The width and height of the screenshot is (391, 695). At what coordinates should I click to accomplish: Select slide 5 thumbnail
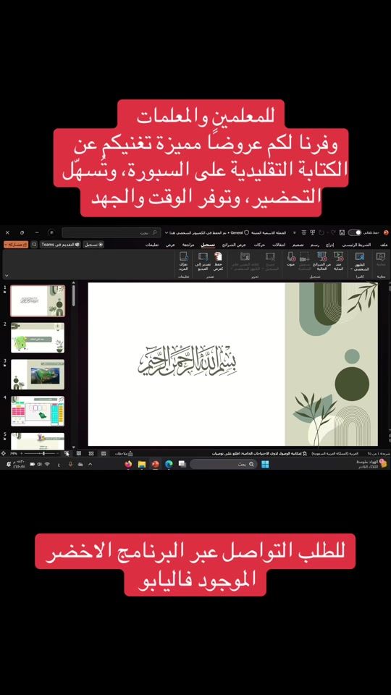click(x=38, y=441)
